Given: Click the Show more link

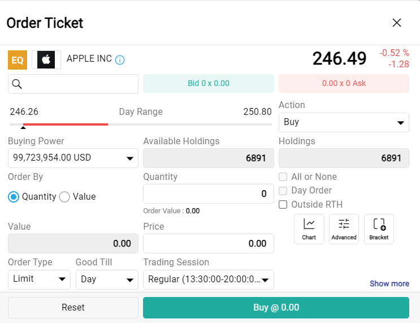Looking at the screenshot, I should click(x=389, y=283).
